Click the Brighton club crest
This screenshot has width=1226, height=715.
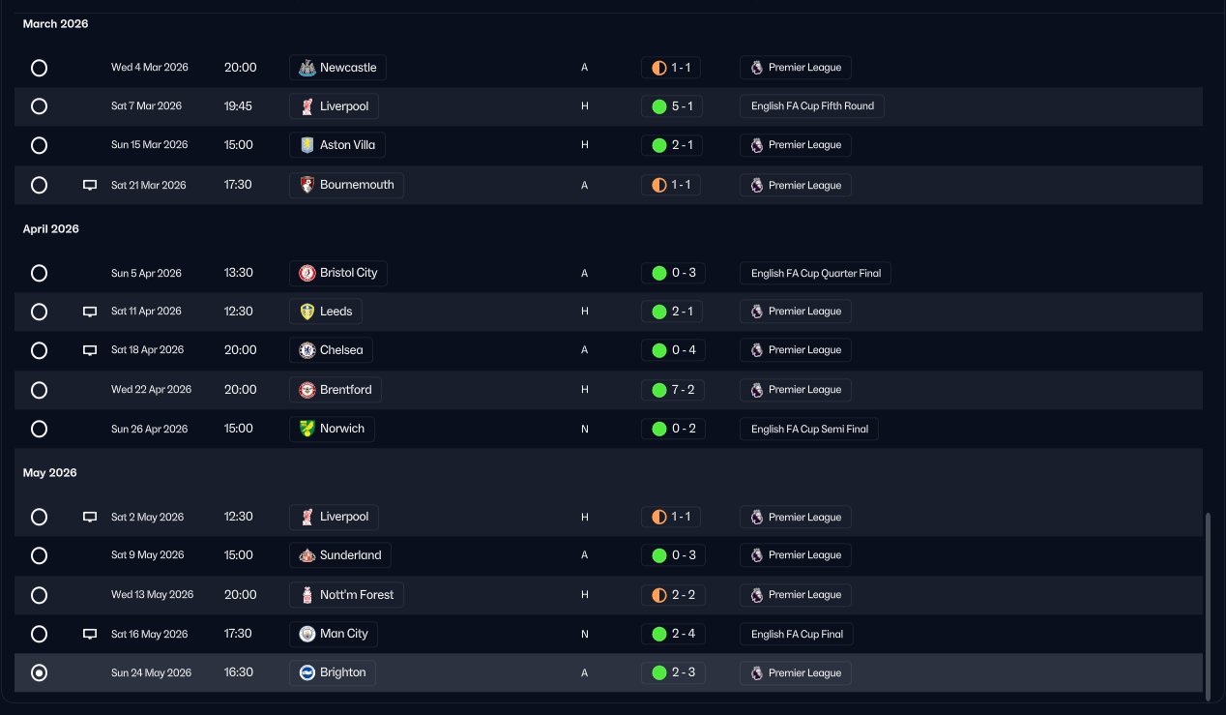coord(306,672)
